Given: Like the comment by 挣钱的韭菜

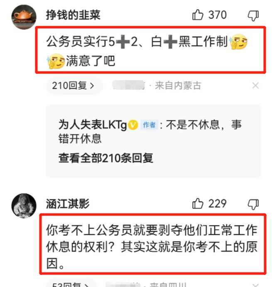Looking at the screenshot, I should (x=198, y=15).
